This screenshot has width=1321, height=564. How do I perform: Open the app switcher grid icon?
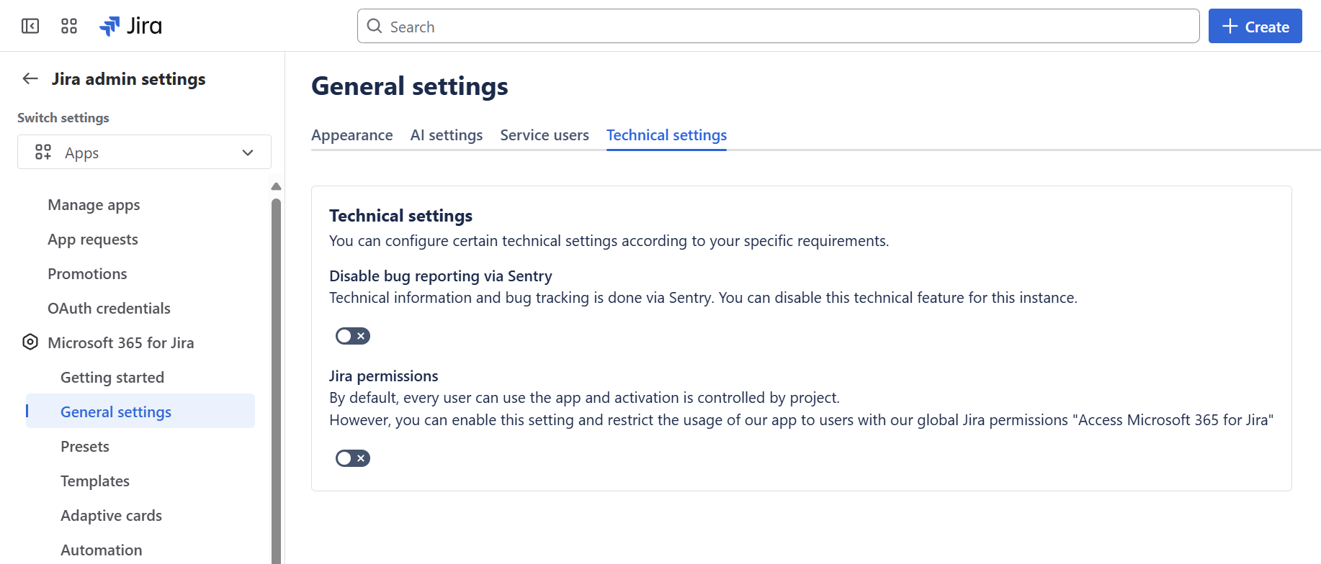[69, 27]
